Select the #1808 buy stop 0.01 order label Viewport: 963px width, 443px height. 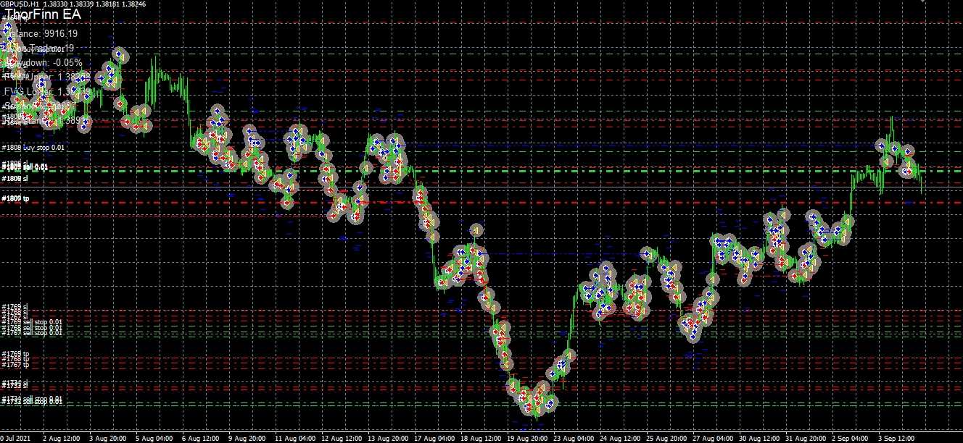click(33, 148)
